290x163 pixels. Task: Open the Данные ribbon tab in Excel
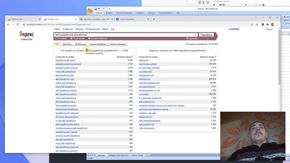point(151,13)
